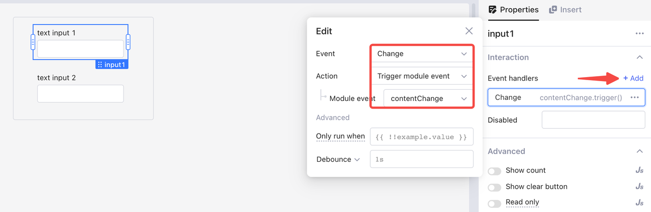Open the Debounce type selector

click(x=338, y=159)
